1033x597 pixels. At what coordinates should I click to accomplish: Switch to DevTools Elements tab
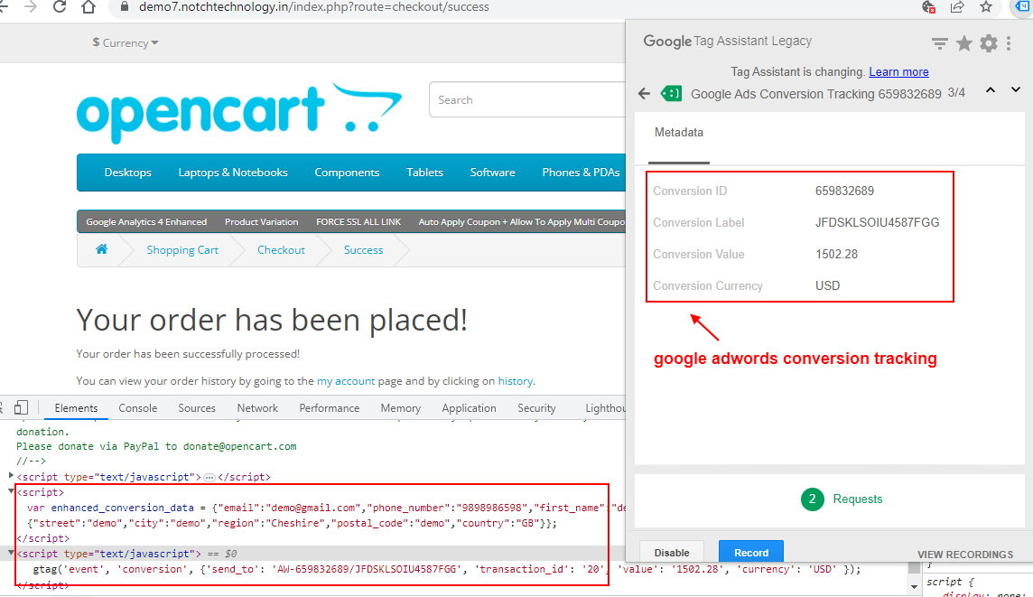[x=76, y=408]
